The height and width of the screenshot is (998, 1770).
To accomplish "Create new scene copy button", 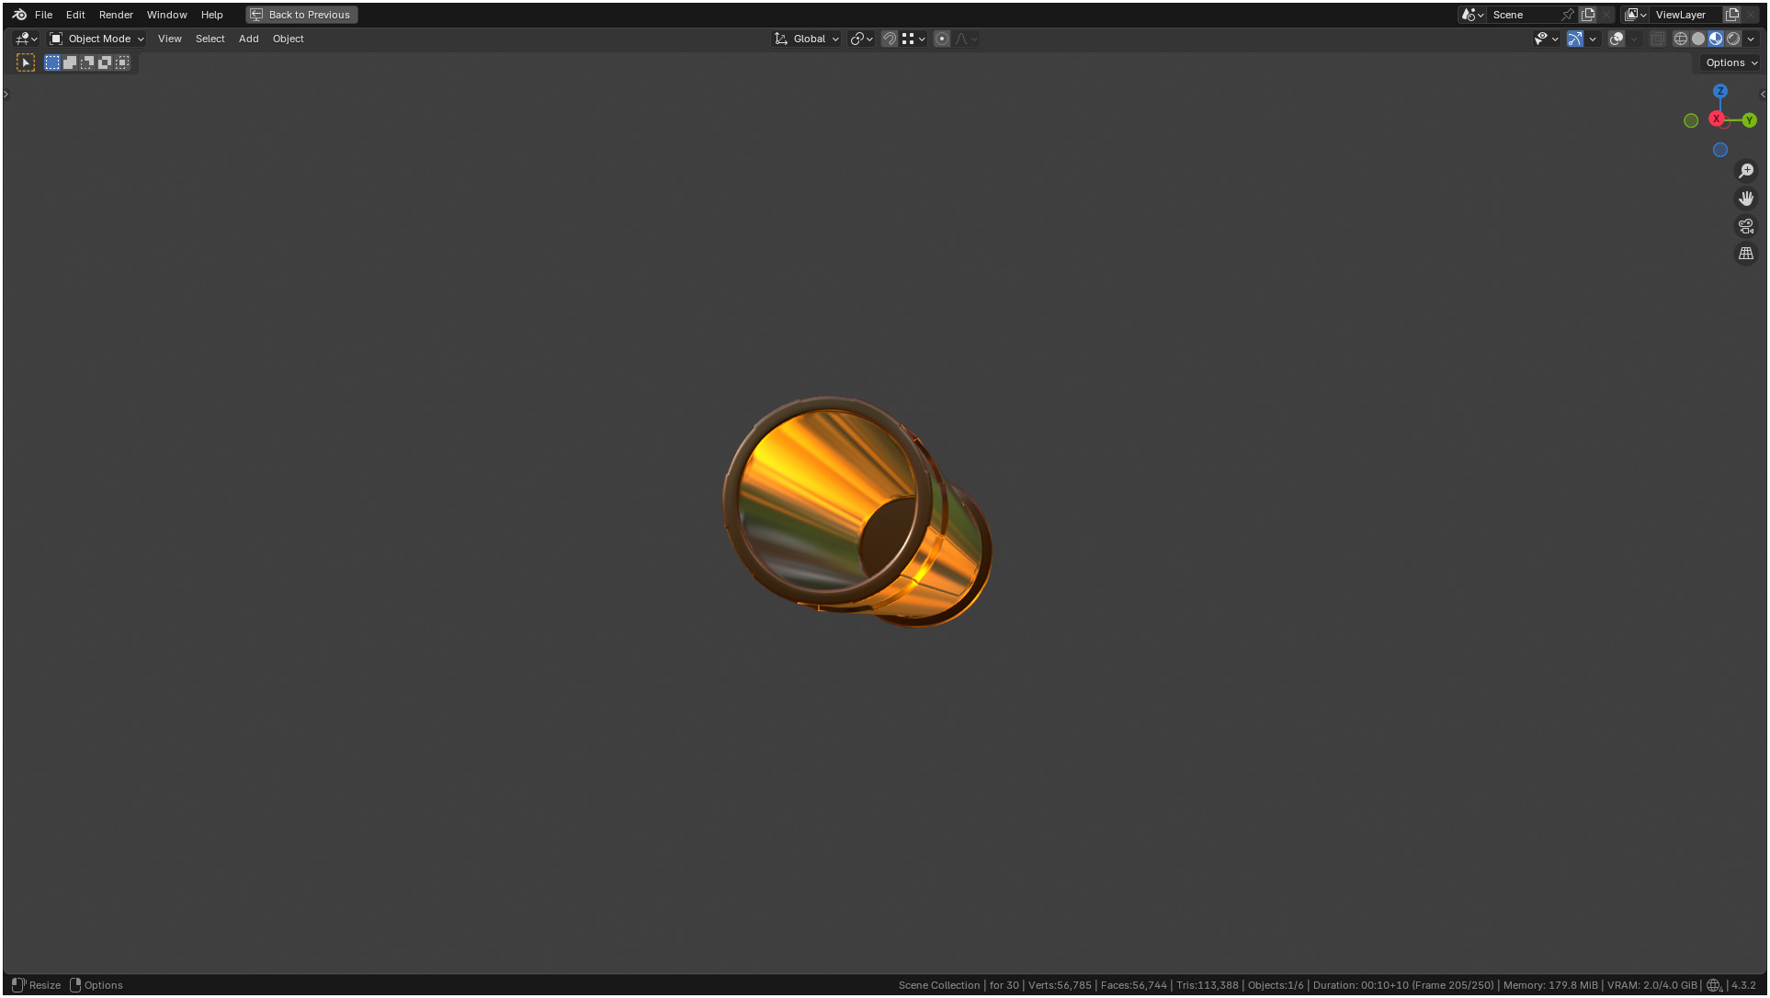I will (x=1588, y=15).
